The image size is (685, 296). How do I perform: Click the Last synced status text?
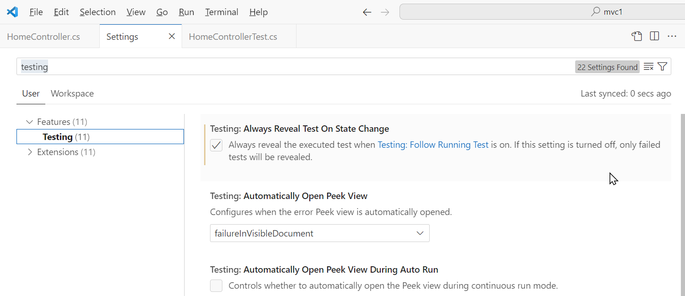(626, 94)
